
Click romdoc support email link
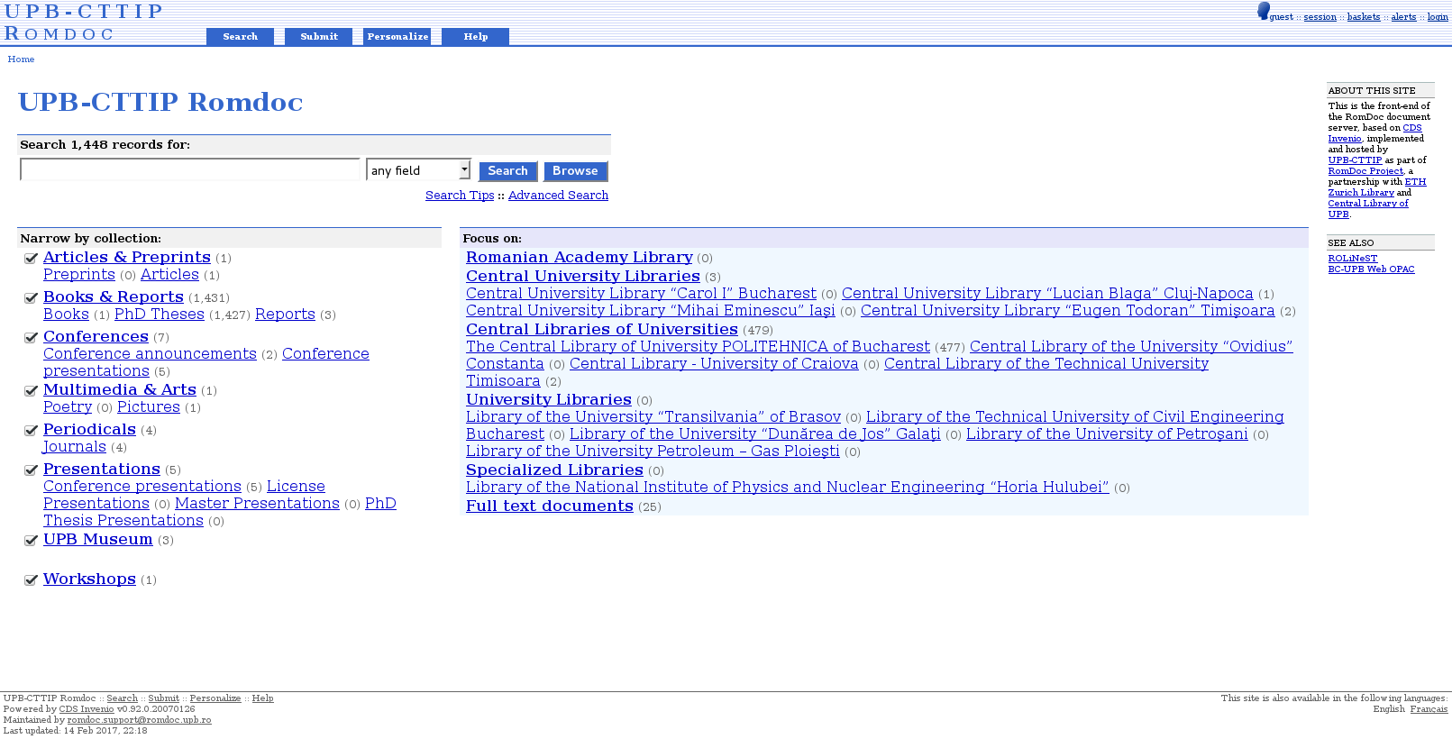tap(139, 720)
